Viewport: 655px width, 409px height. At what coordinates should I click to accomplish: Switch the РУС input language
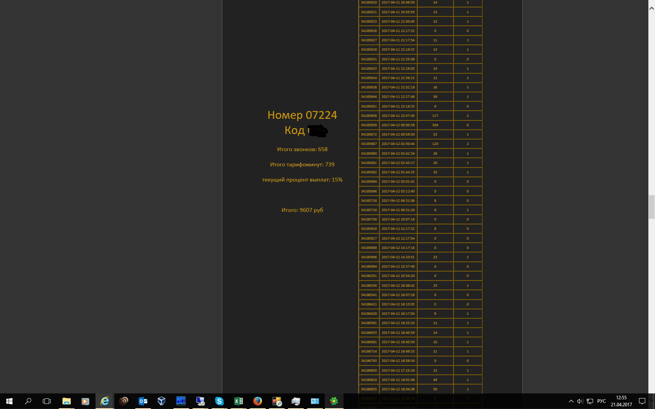pyautogui.click(x=602, y=401)
